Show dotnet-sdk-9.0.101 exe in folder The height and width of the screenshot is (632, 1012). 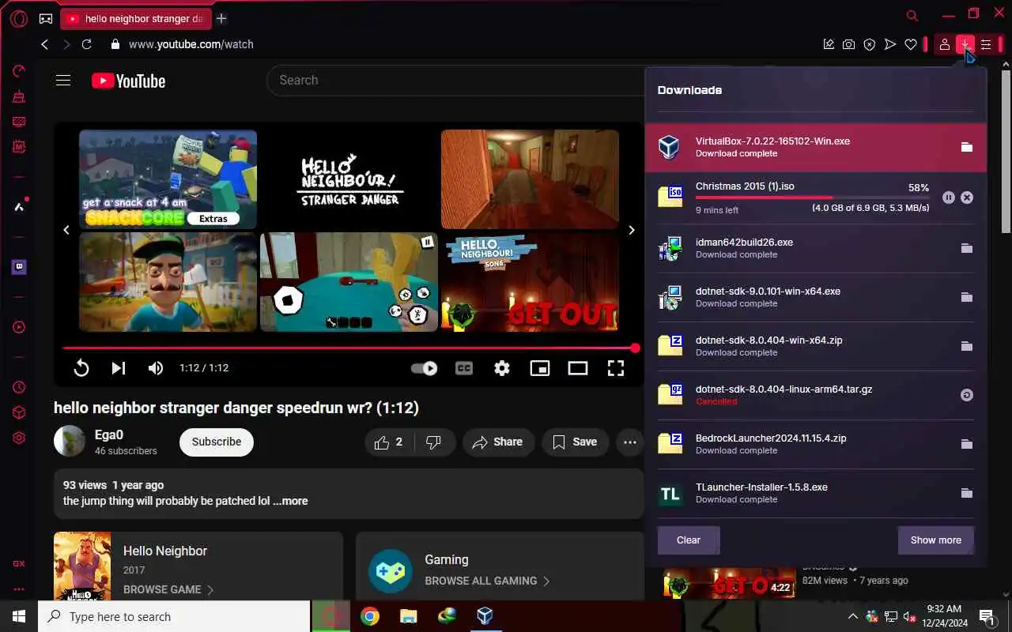[966, 297]
